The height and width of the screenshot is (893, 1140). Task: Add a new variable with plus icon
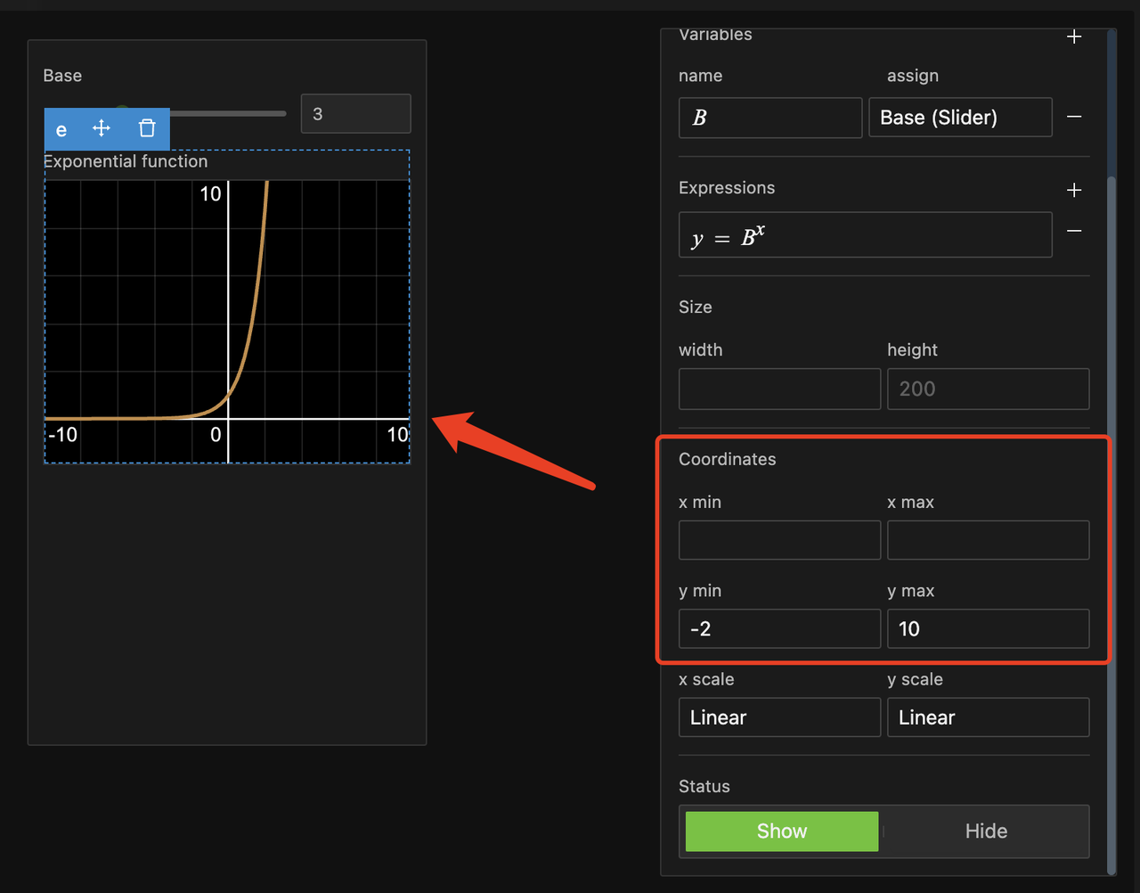[1074, 37]
